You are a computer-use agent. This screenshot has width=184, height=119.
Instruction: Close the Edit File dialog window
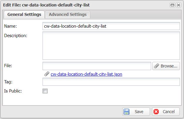point(178,5)
